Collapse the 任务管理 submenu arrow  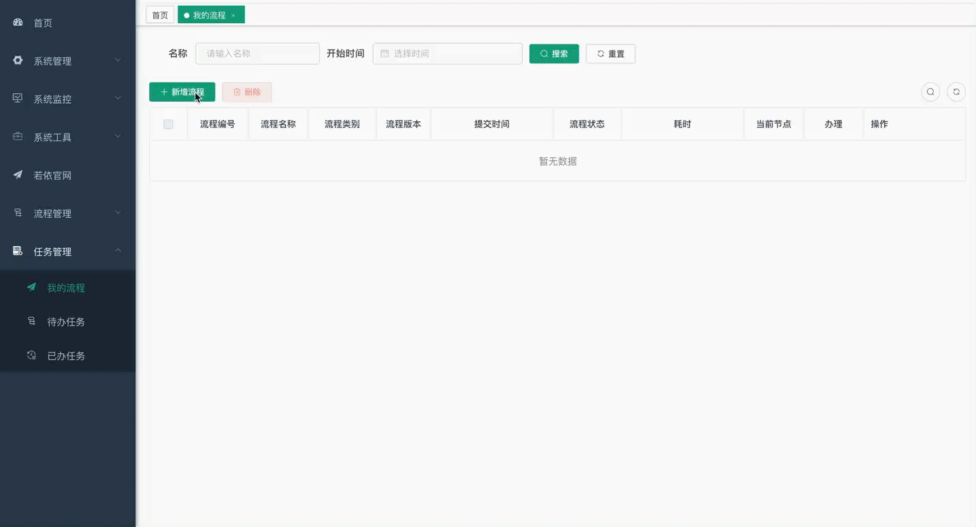[x=118, y=251]
